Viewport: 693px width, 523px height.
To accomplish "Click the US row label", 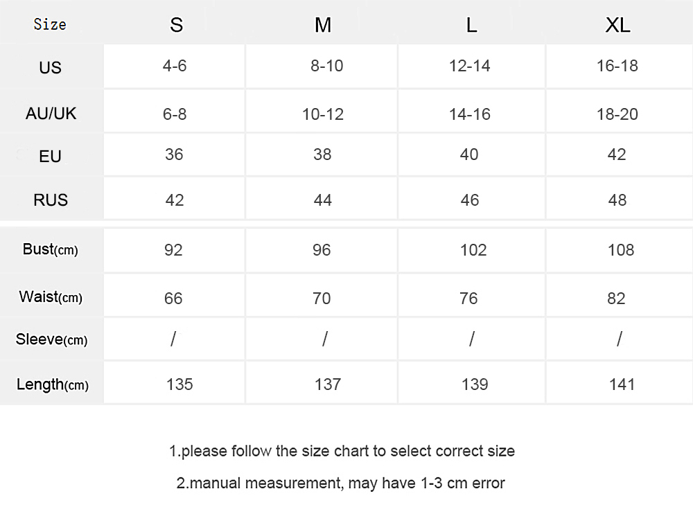I will pos(50,68).
